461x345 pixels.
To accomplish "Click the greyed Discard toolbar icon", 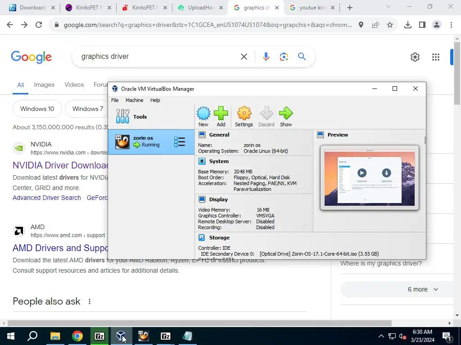I will pos(267,116).
